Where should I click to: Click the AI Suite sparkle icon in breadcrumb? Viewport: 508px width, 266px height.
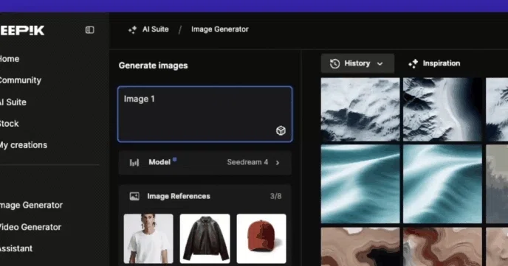coord(132,29)
